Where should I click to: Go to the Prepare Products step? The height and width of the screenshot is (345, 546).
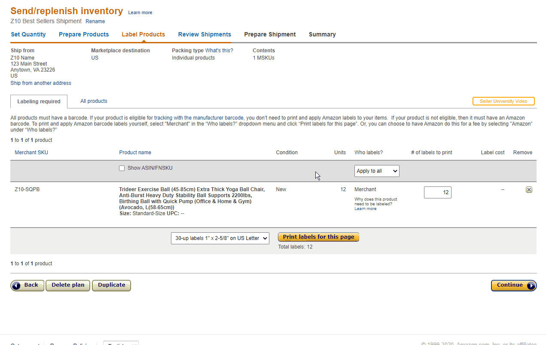coord(84,34)
